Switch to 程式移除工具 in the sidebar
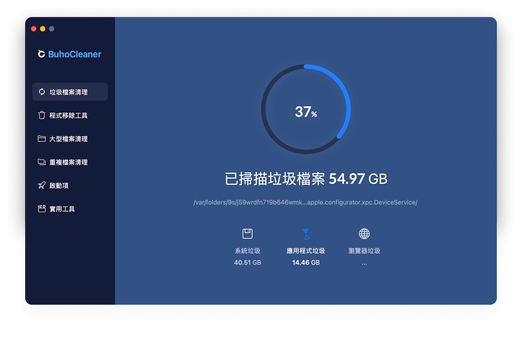This screenshot has width=522, height=338. (x=70, y=115)
